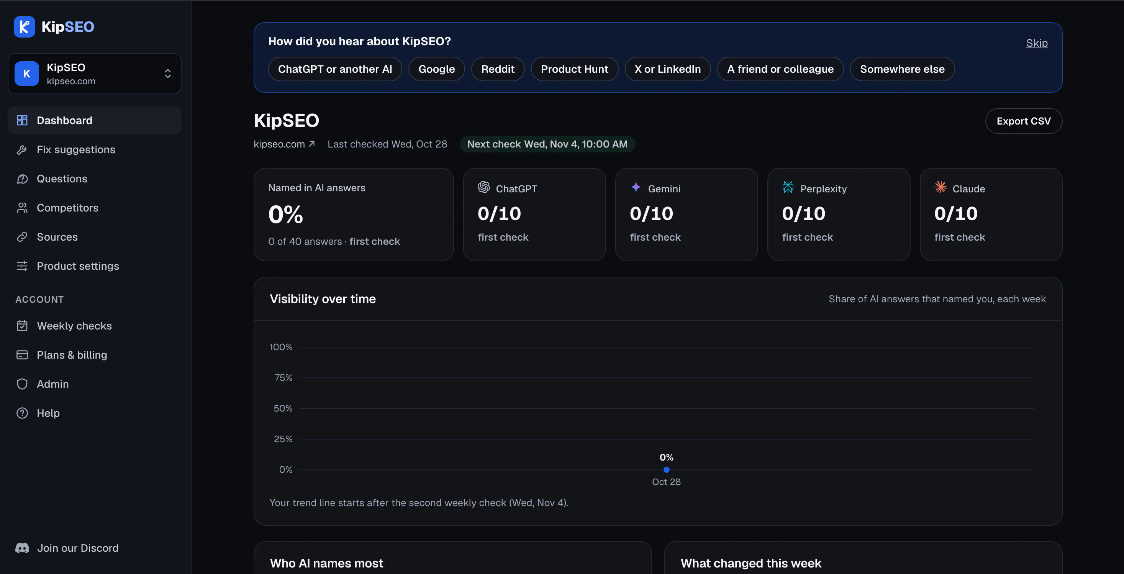The width and height of the screenshot is (1124, 574).
Task: Click the Help question mark icon
Action: (x=22, y=413)
